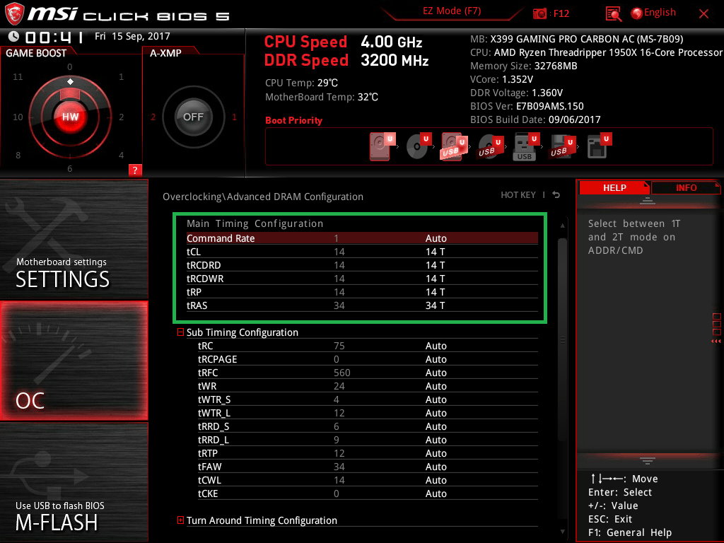Select the tWTR_L row label
724x543 pixels.
214,413
